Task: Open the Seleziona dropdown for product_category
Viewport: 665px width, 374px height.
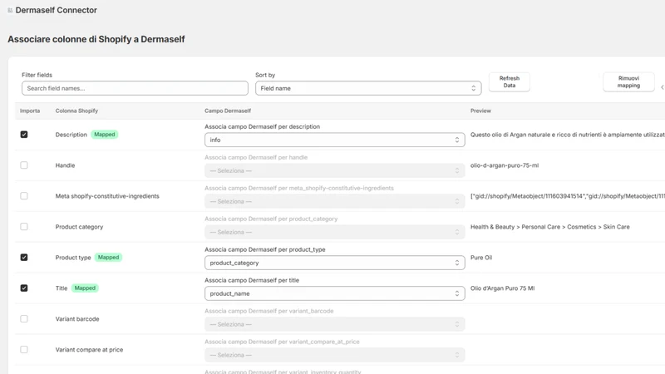Action: pos(335,232)
